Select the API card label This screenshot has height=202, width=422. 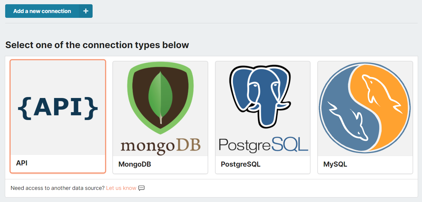pos(22,163)
